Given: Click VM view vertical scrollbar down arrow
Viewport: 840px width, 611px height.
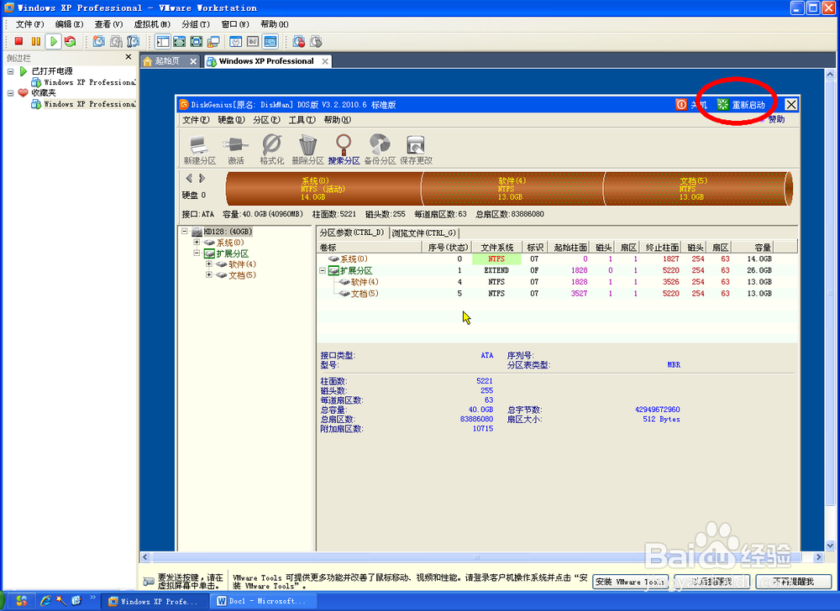Looking at the screenshot, I should (830, 546).
